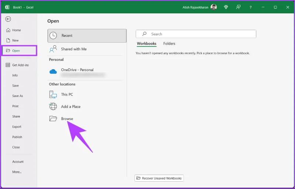
Task: Click the house icon beside Home
Action: [8, 30]
